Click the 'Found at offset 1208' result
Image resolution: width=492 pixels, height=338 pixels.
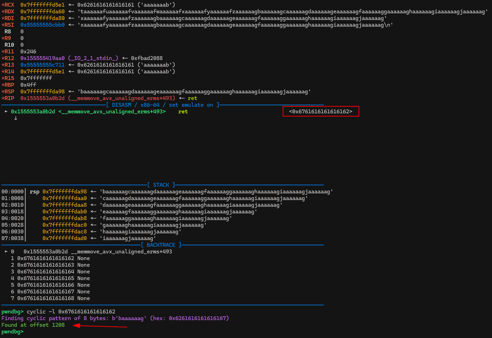[x=33, y=325]
